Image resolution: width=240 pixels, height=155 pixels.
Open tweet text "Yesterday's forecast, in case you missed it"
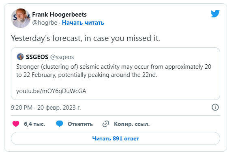click(86, 38)
